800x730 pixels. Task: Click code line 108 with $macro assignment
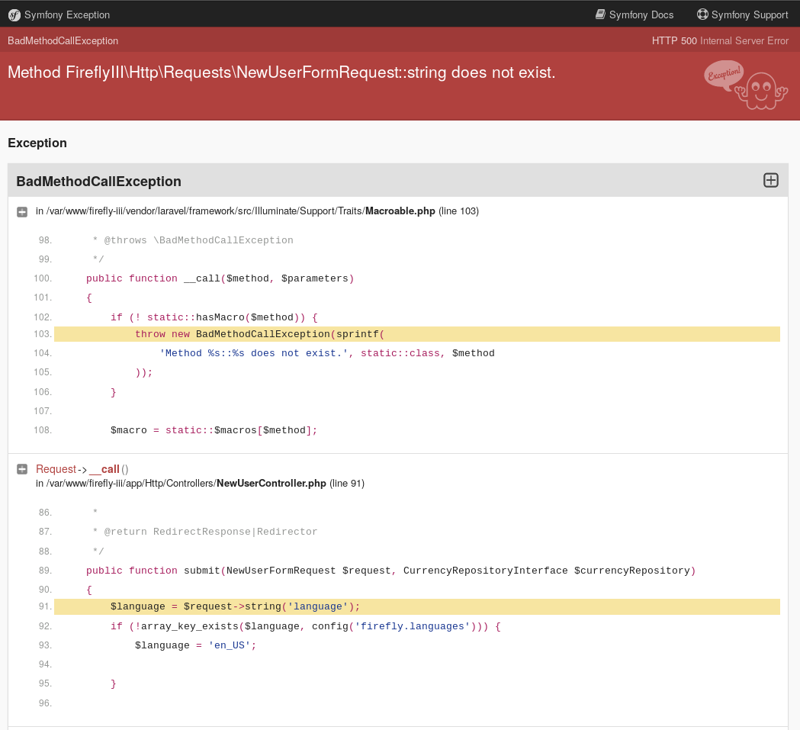[214, 430]
